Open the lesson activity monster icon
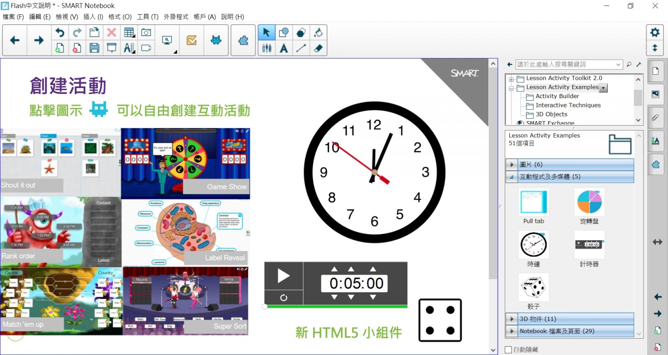Image resolution: width=668 pixels, height=355 pixels. (216, 40)
